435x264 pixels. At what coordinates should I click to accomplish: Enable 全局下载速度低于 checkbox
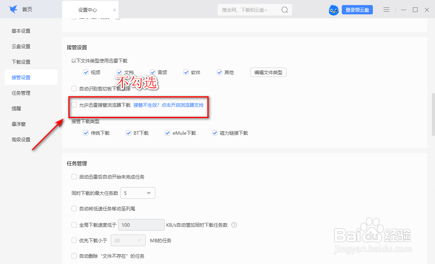(x=74, y=225)
